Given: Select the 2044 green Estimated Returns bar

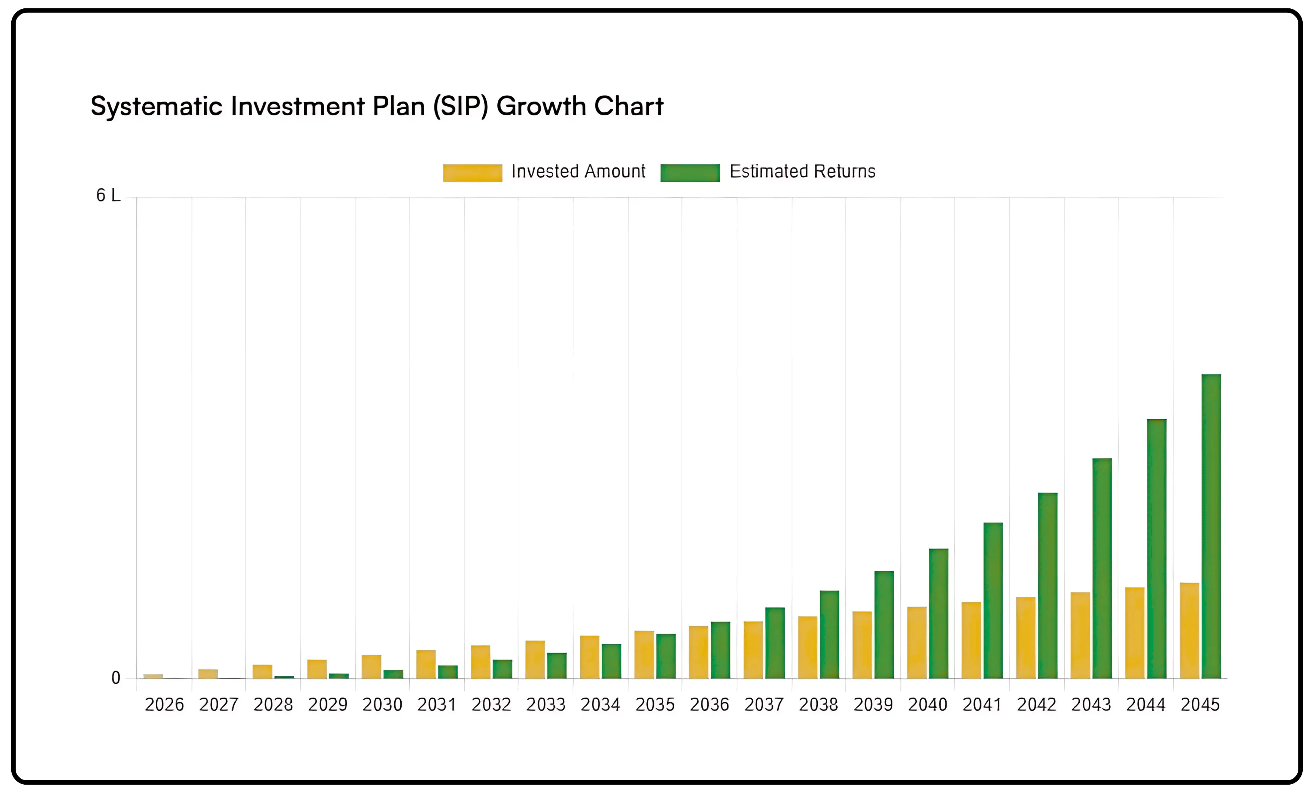Looking at the screenshot, I should (1157, 549).
